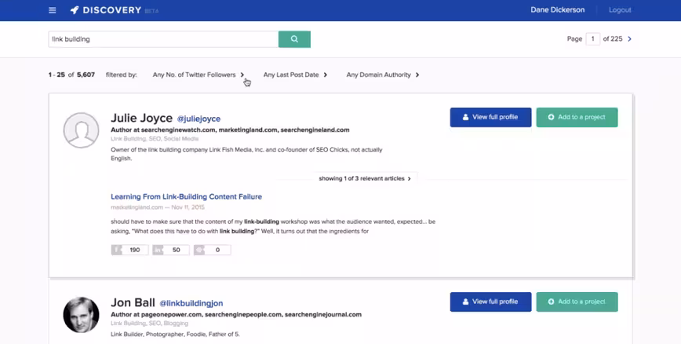
Task: View full profile of Julie Joyce
Action: (491, 118)
